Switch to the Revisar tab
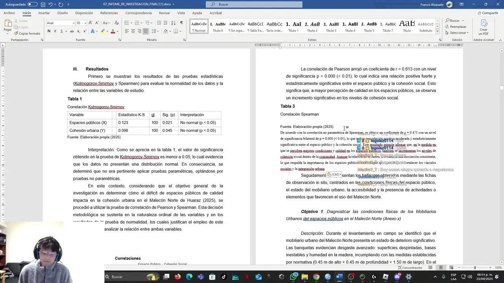 click(x=164, y=13)
